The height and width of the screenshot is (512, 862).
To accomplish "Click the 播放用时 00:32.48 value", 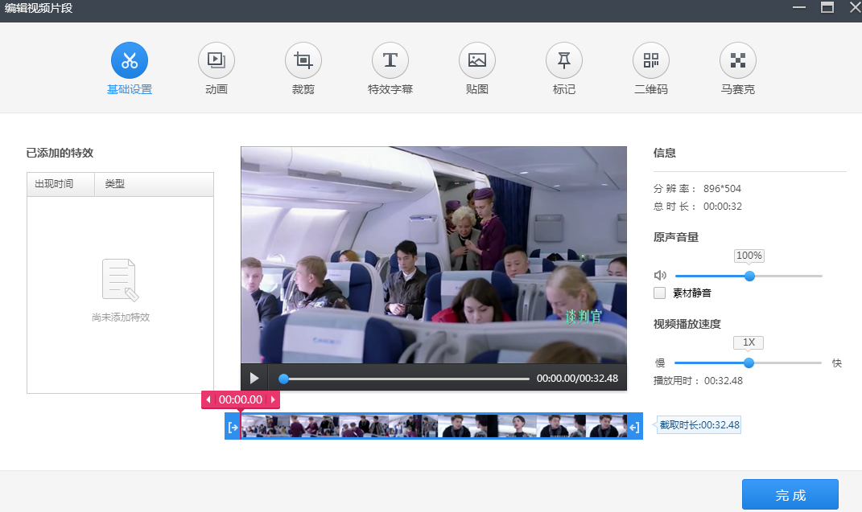I will 724,381.
